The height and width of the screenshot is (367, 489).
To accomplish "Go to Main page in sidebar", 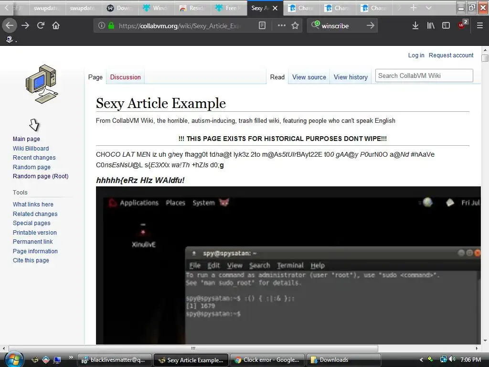I will click(27, 139).
